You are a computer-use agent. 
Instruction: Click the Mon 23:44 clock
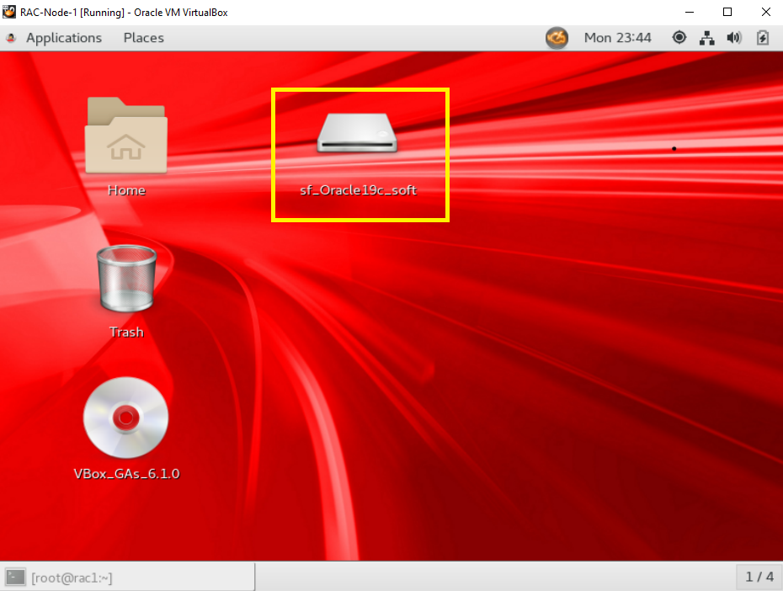pyautogui.click(x=618, y=38)
